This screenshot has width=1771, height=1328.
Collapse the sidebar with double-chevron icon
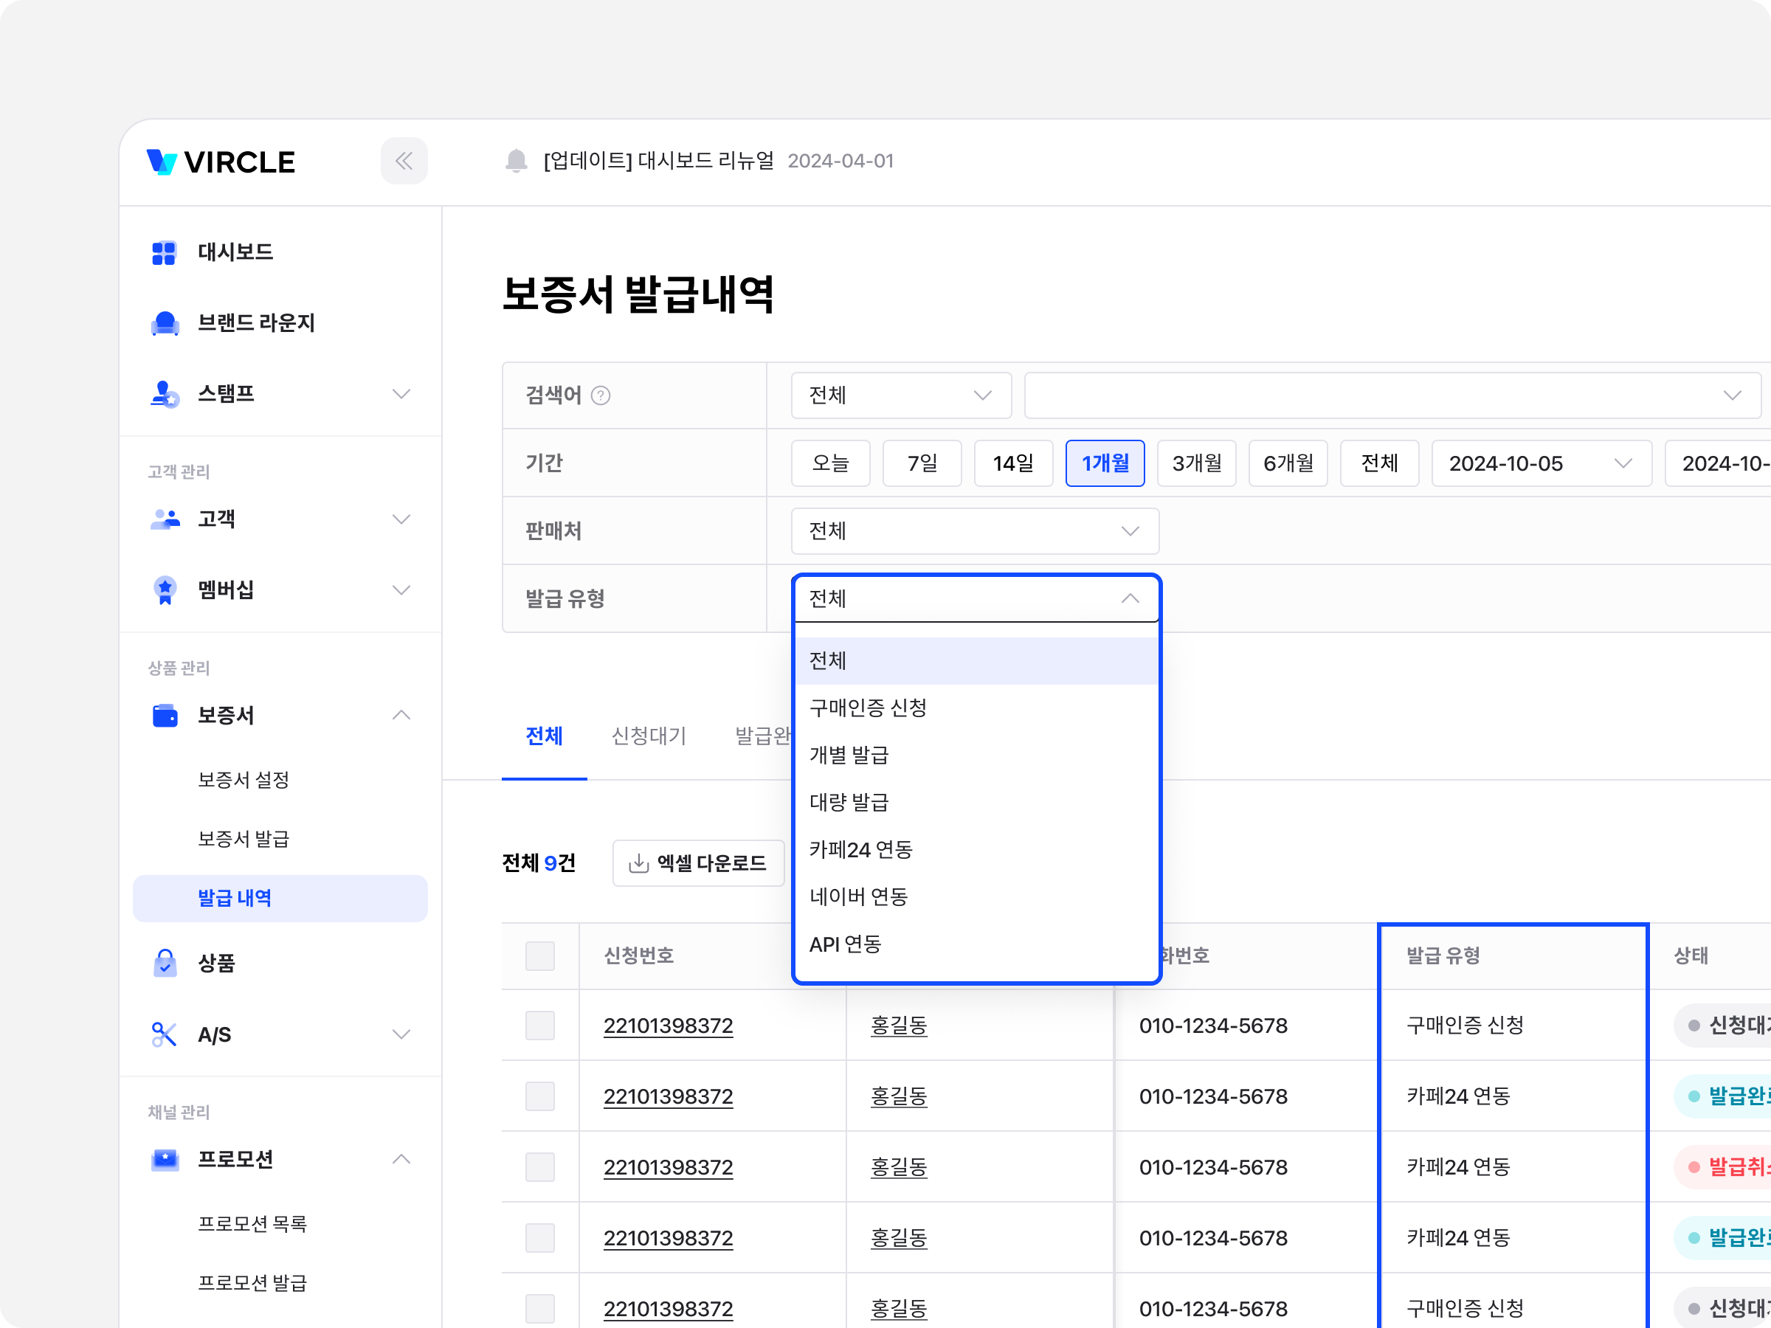click(x=404, y=161)
